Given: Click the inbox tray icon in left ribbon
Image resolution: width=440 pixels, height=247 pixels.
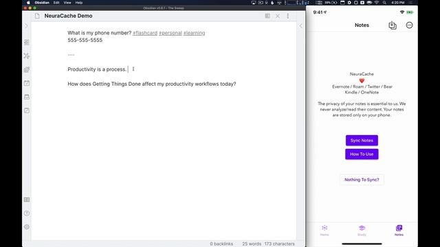Looking at the screenshot, I should click(x=27, y=97).
